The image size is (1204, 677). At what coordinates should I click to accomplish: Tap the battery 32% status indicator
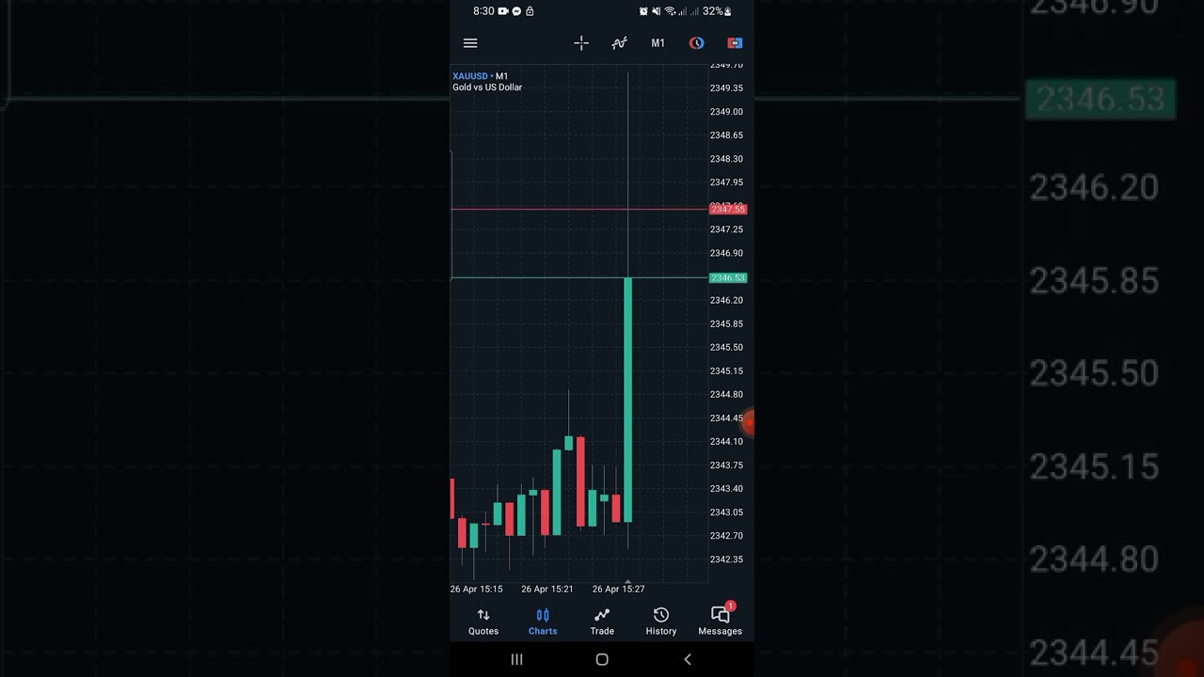coord(717,11)
